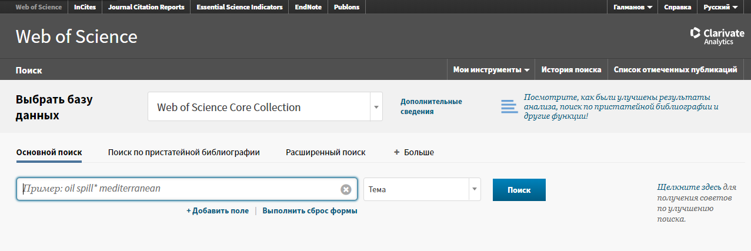Click the blue lines icon beside the improvements notice

pyautogui.click(x=509, y=106)
